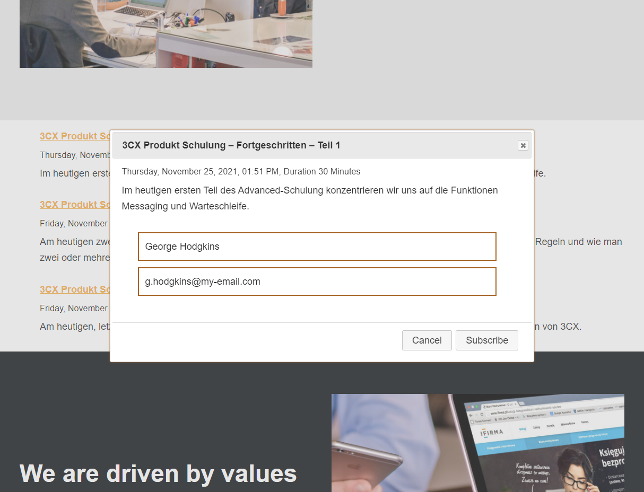The height and width of the screenshot is (492, 644).
Task: Focus the name field containing George Hodgkins
Action: [x=317, y=247]
